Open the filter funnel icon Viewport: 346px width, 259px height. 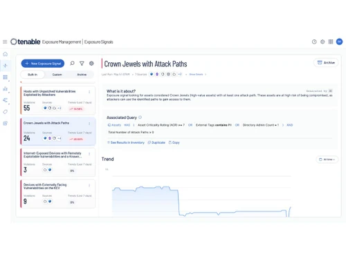82,64
